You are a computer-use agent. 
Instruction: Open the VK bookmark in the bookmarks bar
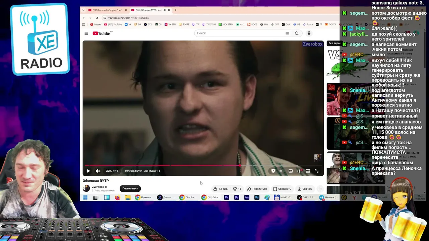click(128, 24)
